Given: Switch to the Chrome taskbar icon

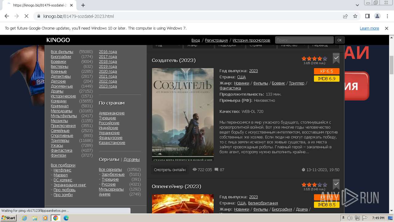Looking at the screenshot, I should [56, 218].
